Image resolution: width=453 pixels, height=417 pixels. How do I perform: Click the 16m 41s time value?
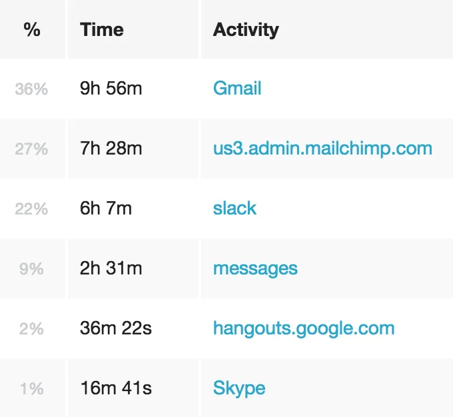[115, 388]
